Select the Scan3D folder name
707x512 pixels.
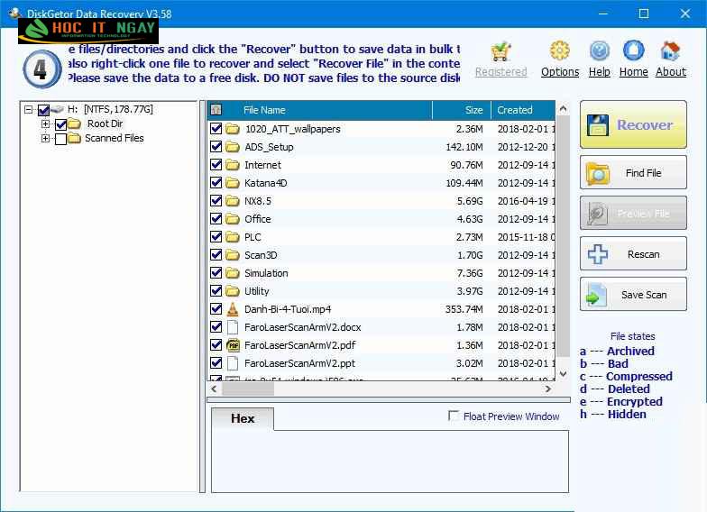click(x=261, y=255)
